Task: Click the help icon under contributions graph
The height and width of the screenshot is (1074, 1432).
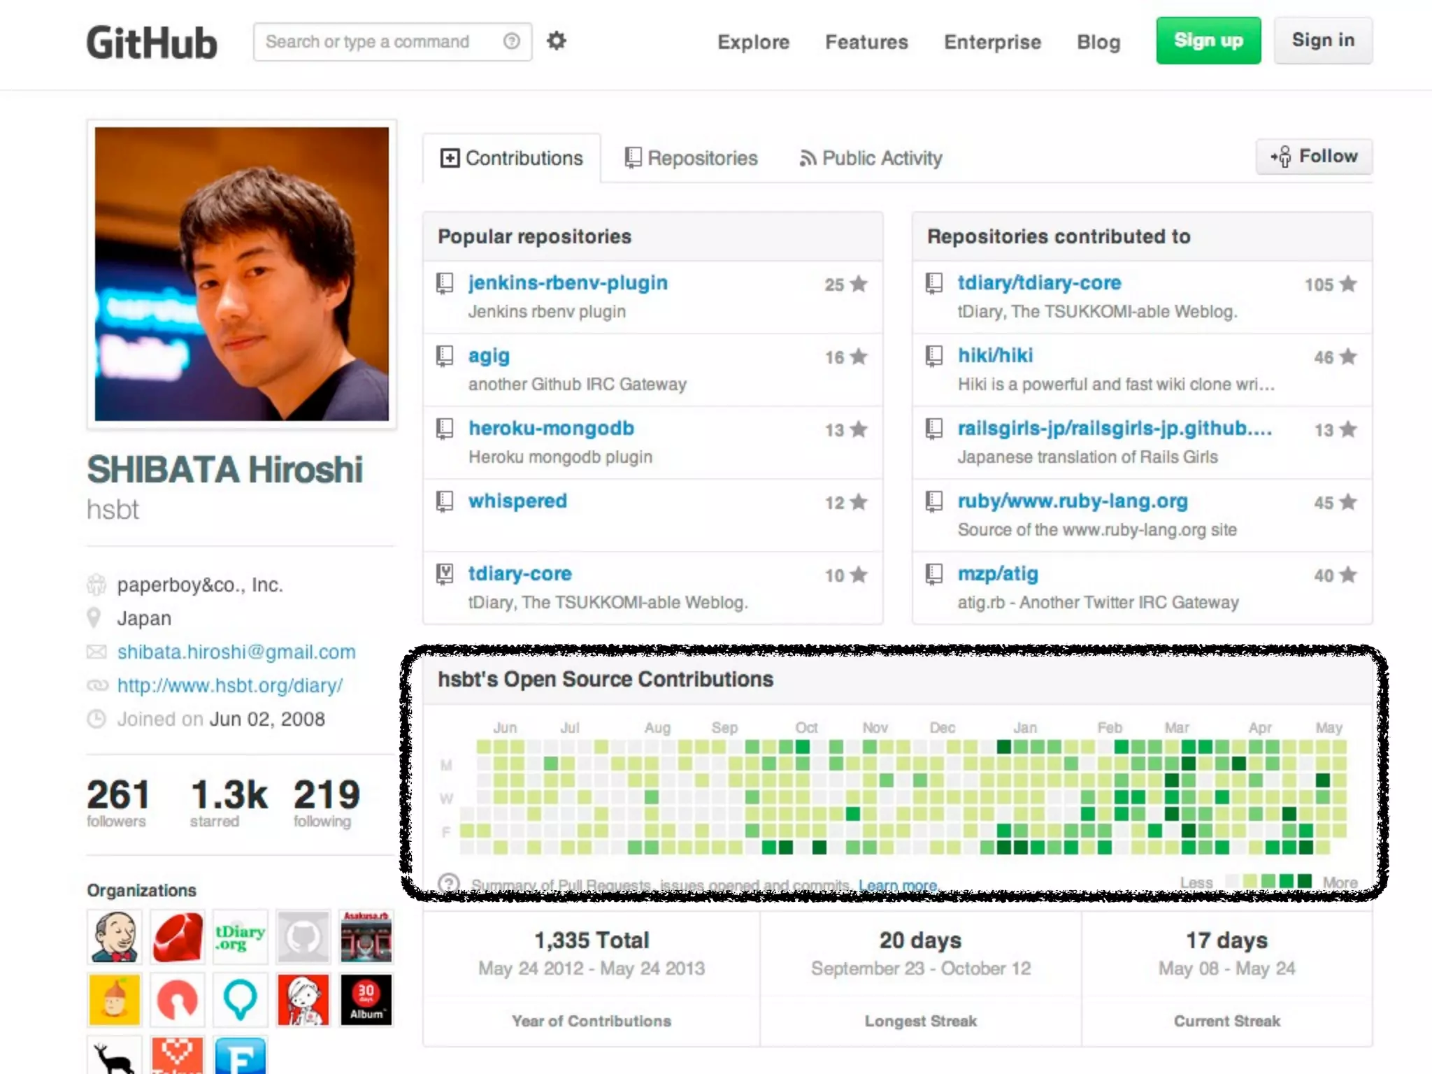Action: coord(448,883)
